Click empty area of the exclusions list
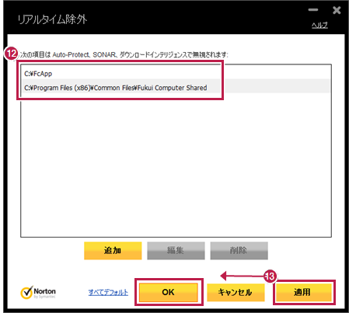 pyautogui.click(x=176, y=165)
